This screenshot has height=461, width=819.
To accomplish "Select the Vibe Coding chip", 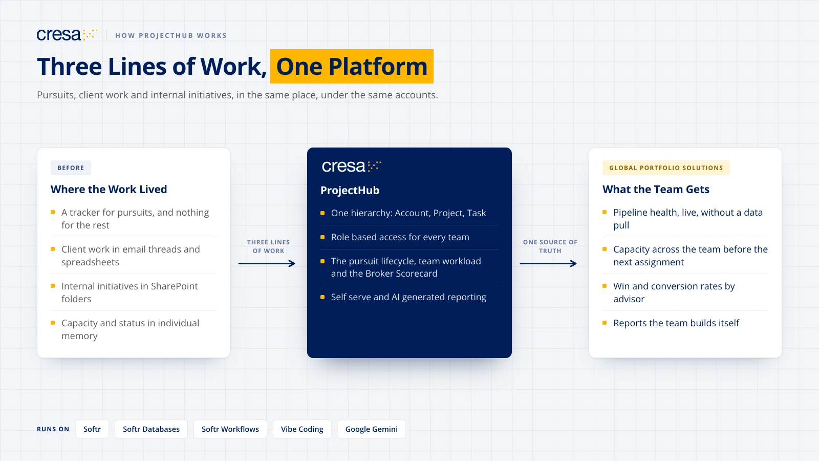I will click(302, 429).
